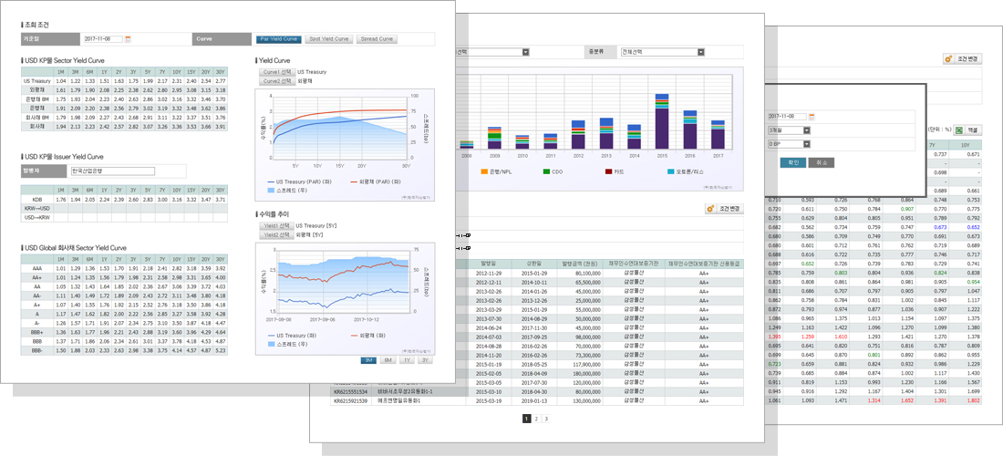
Task: Focus the 기준일 date input 2017-11-08
Action: (102, 39)
